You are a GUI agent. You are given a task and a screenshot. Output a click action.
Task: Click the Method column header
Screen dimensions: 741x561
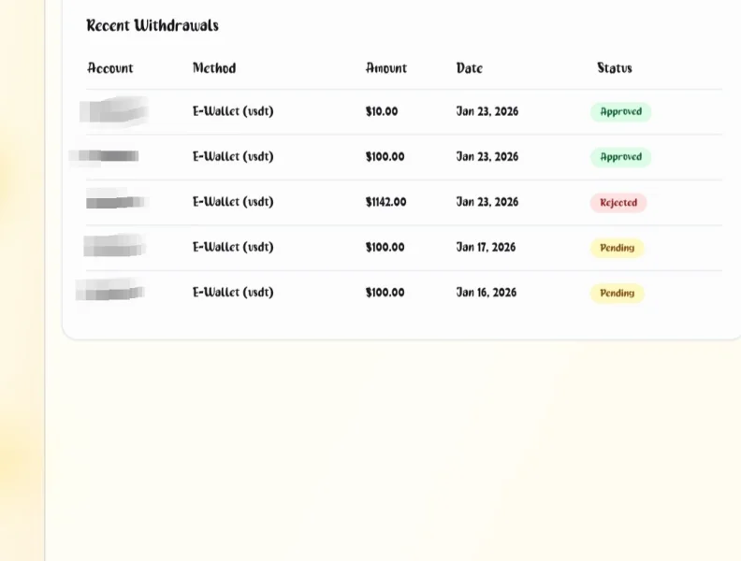214,68
